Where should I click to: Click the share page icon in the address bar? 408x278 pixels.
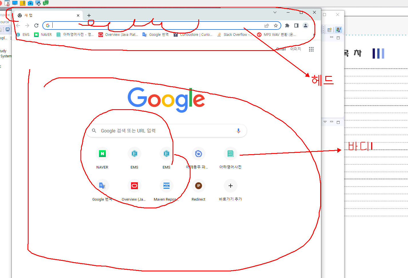[x=267, y=26]
